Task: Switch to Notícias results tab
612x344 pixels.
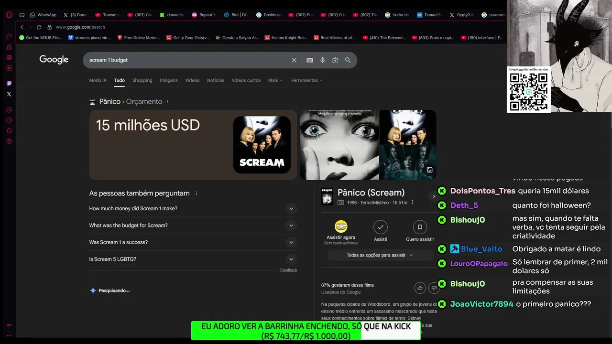Action: click(x=215, y=80)
